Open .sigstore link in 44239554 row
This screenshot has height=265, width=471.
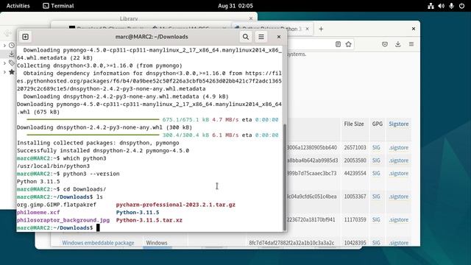tap(399, 174)
